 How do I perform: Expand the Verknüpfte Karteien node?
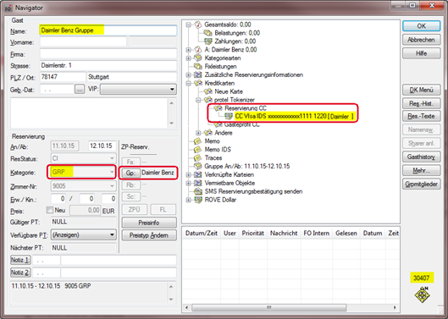(x=188, y=175)
